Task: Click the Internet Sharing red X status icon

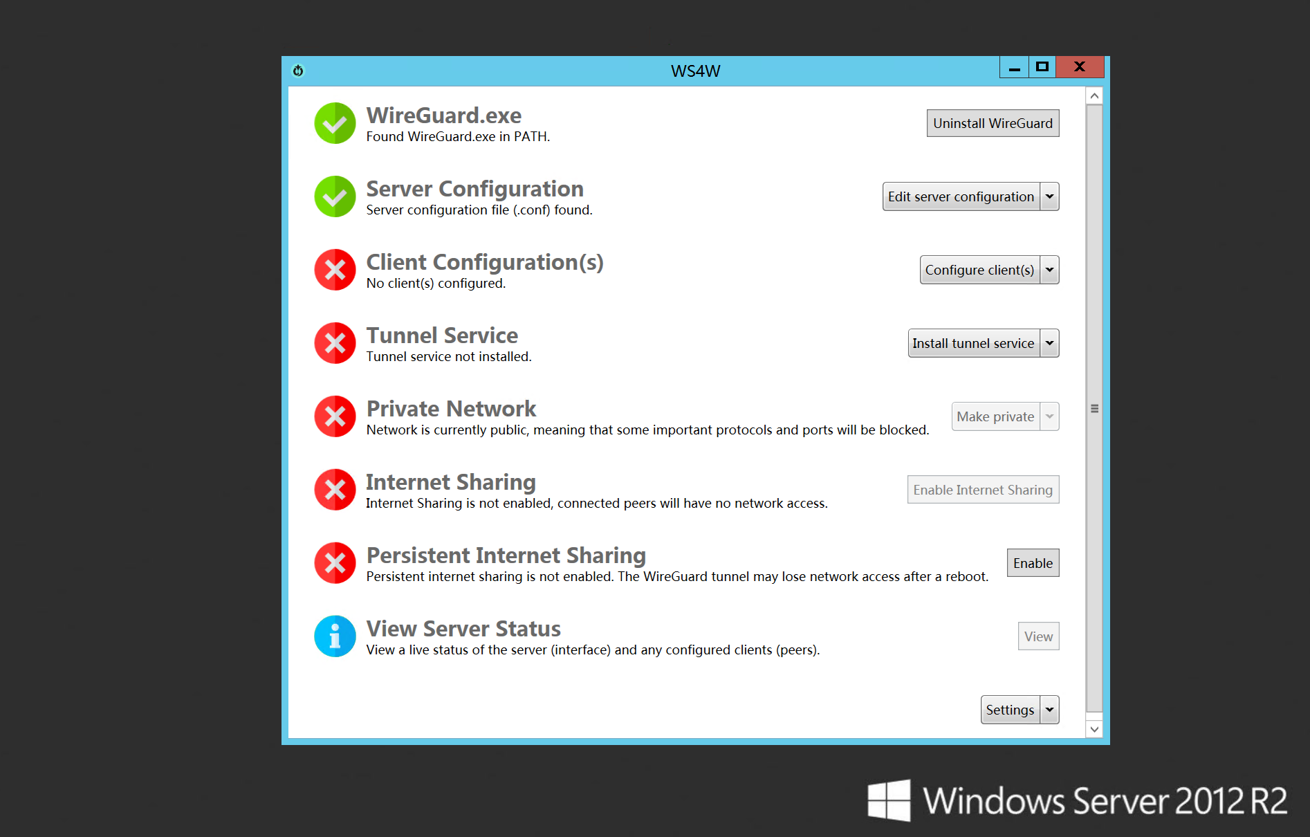Action: click(x=335, y=490)
